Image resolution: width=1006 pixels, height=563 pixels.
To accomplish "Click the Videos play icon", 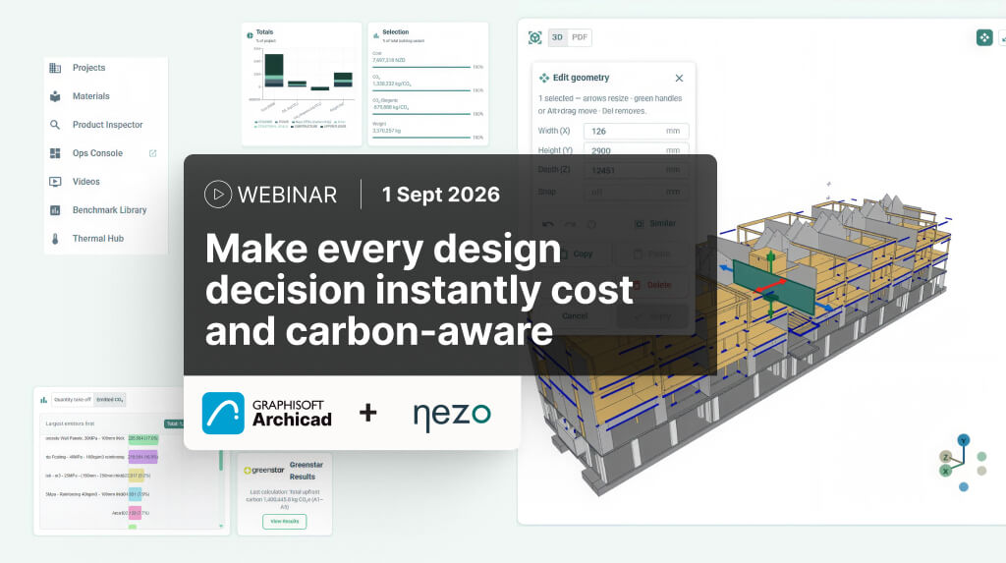I will [55, 182].
